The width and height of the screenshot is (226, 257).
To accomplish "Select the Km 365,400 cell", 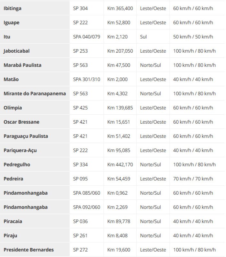I will 120,8.
